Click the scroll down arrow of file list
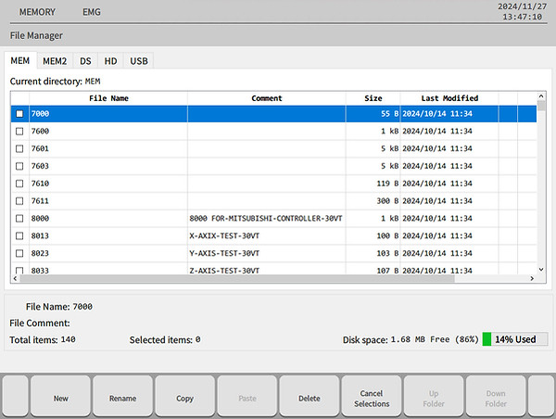 541,270
